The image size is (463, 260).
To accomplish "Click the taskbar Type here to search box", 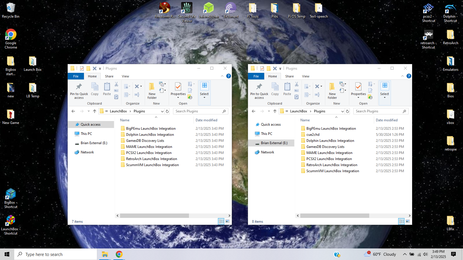I will click(56, 254).
